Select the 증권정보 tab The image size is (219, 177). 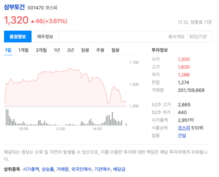pos(18,37)
